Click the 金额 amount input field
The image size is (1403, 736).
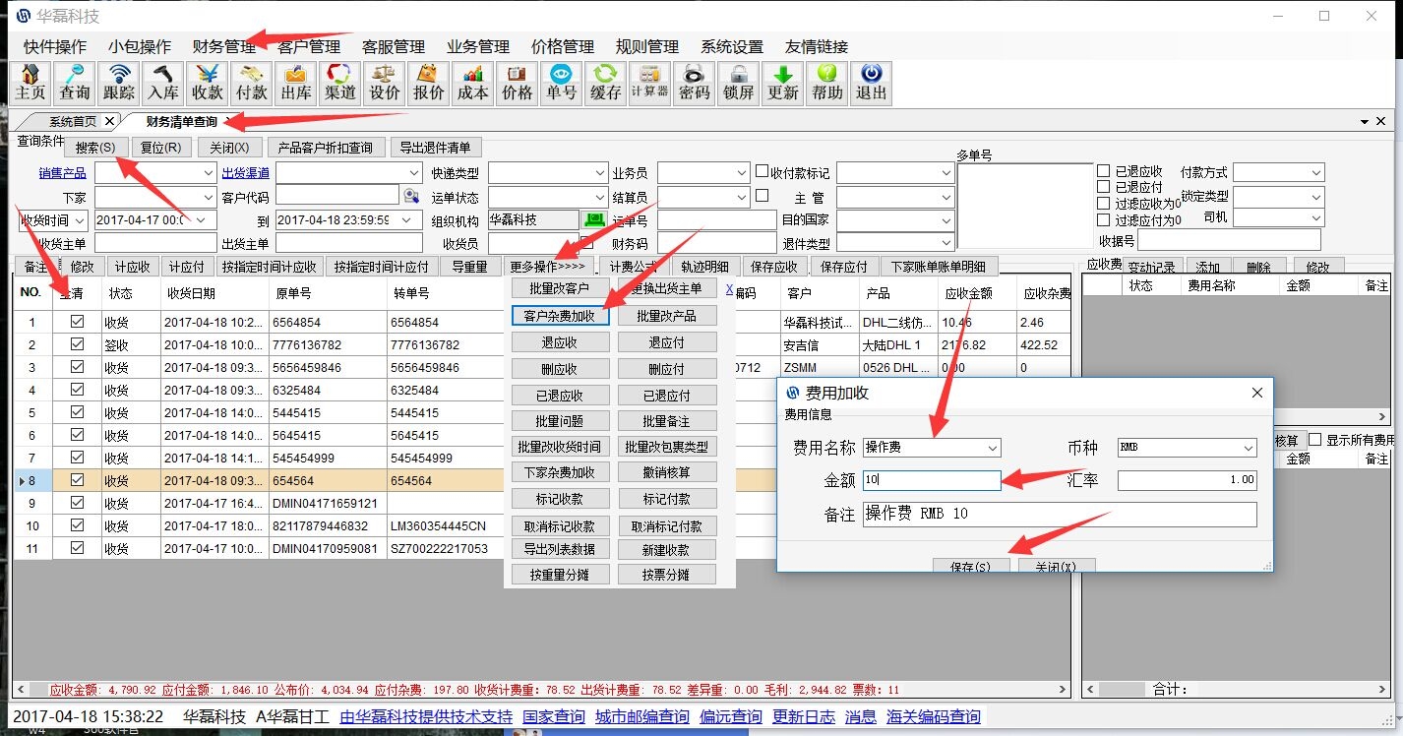(931, 480)
